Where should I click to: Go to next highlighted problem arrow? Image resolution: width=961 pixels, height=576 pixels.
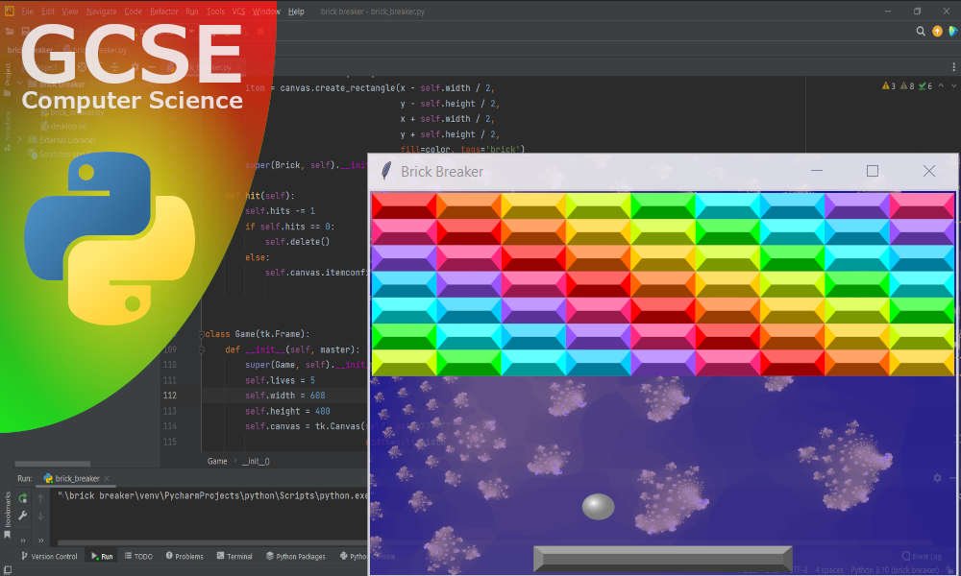click(x=953, y=86)
